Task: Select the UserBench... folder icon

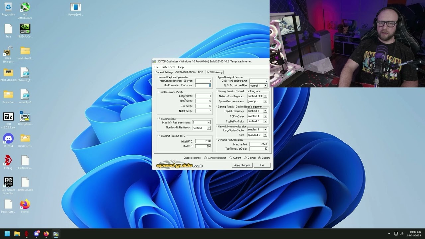Action: 25,141
